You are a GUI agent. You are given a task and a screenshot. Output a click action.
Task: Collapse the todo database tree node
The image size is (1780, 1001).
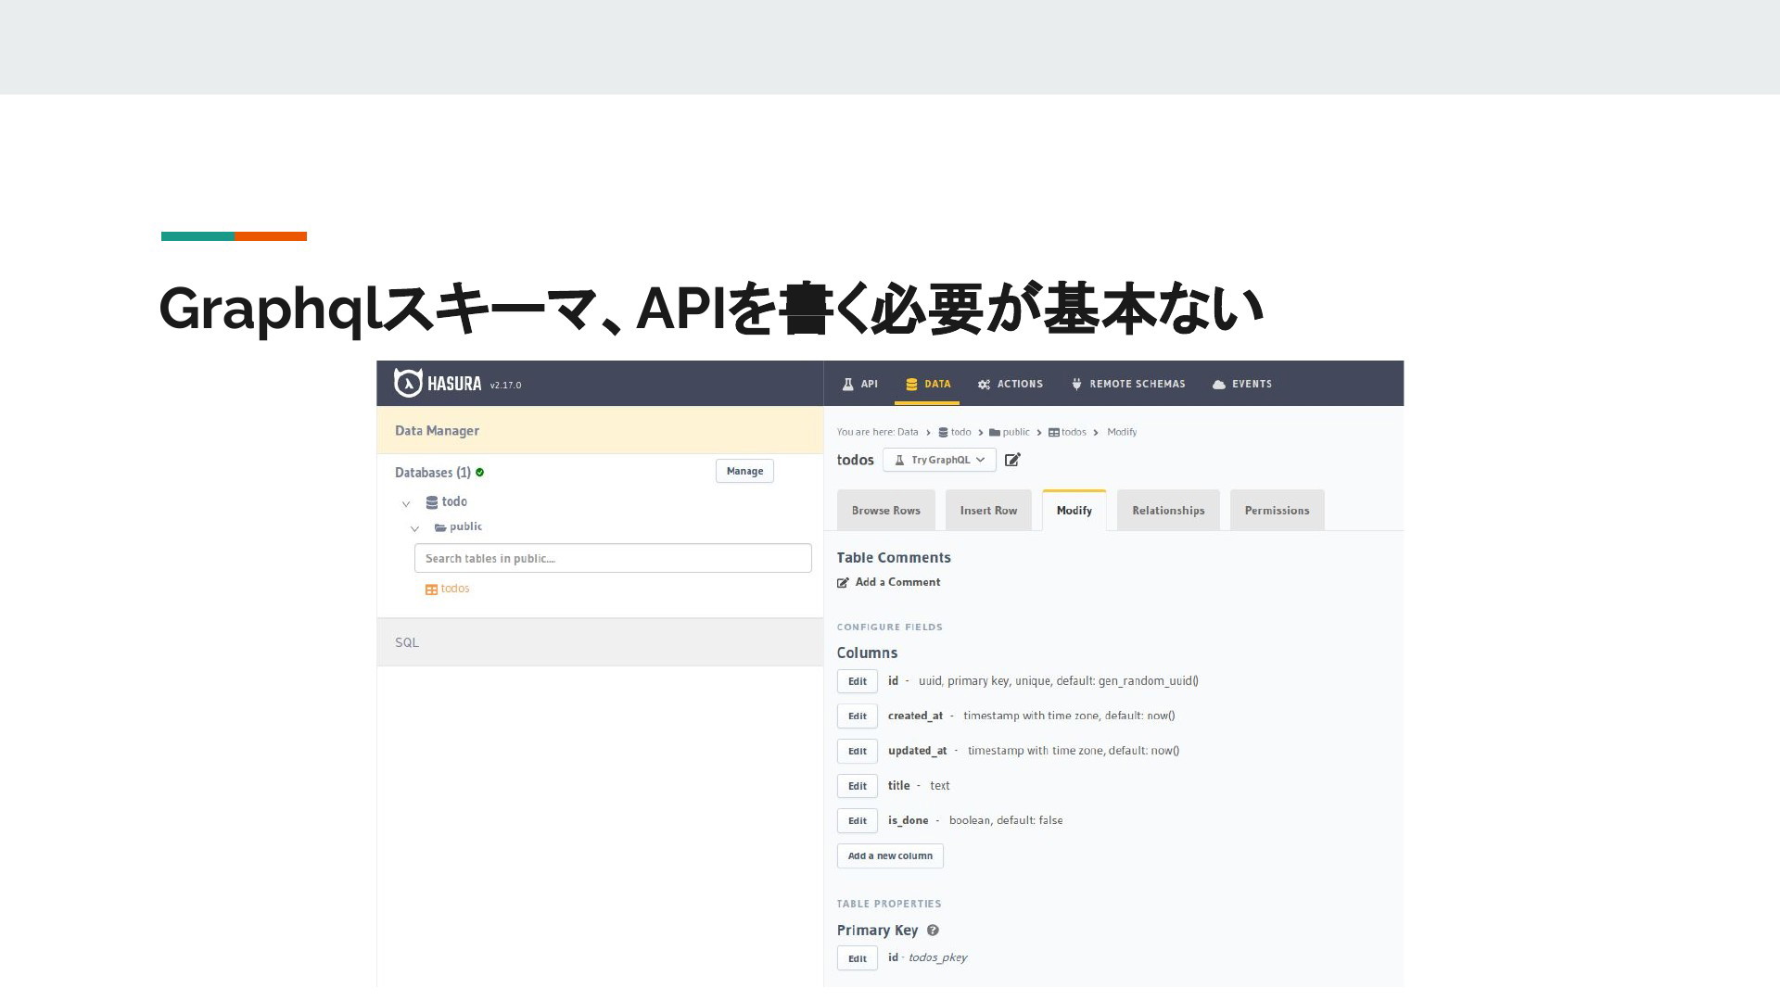pyautogui.click(x=405, y=503)
